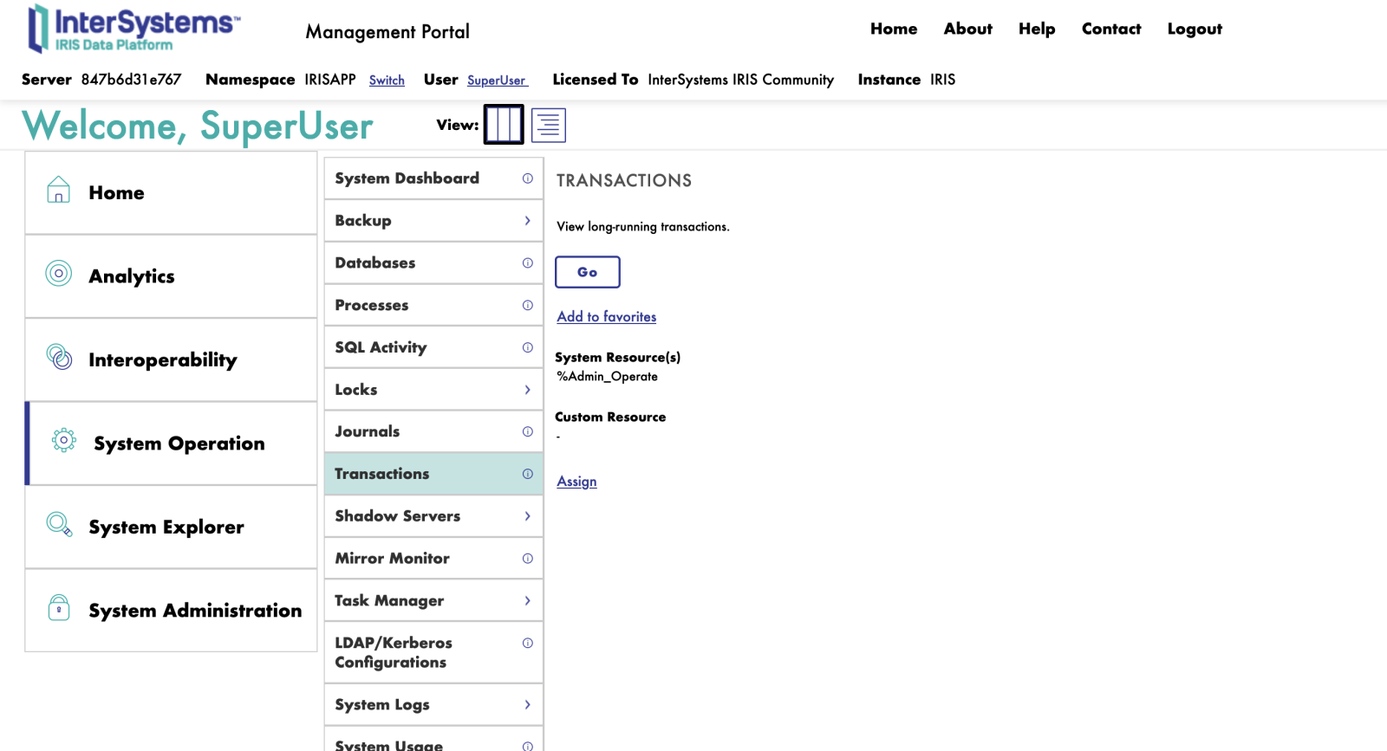Open the Assign custom resource link
This screenshot has width=1387, height=751.
[576, 482]
